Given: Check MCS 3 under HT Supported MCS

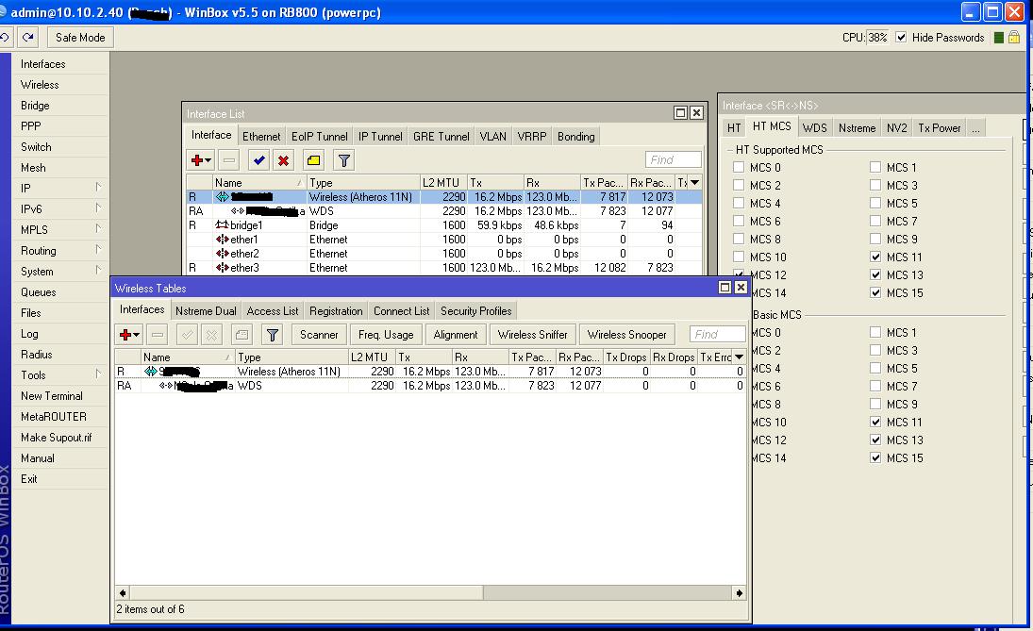Looking at the screenshot, I should 875,185.
